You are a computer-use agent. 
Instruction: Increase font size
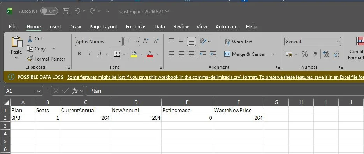pyautogui.click(x=146, y=42)
